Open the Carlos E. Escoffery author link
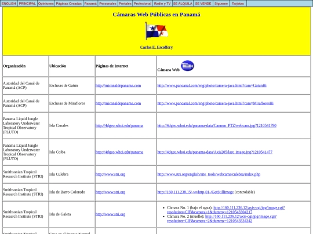Viewport: 313px width, 234px height. click(x=156, y=47)
